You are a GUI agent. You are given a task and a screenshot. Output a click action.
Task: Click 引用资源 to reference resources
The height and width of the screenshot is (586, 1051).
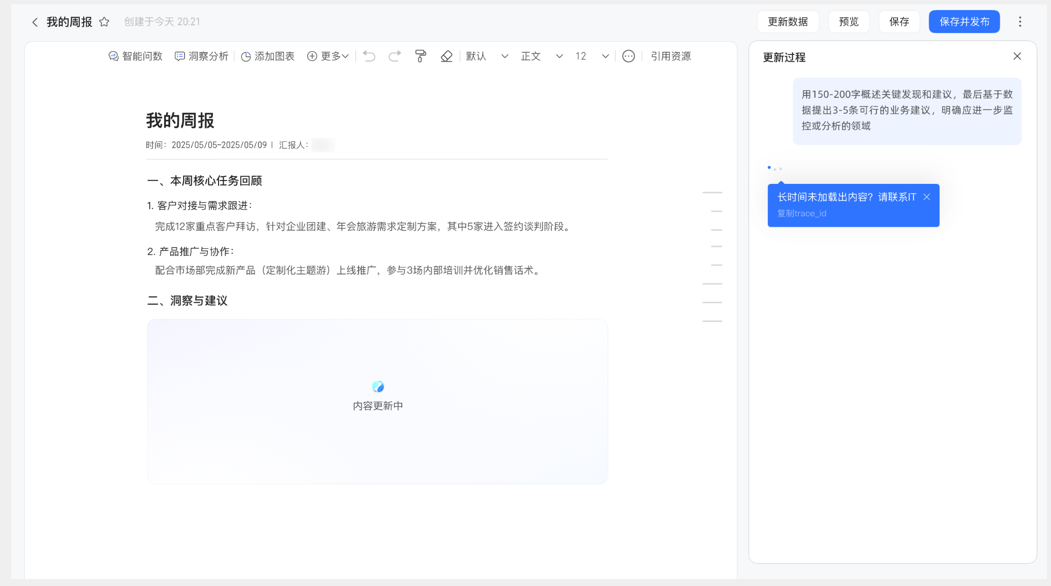(671, 56)
